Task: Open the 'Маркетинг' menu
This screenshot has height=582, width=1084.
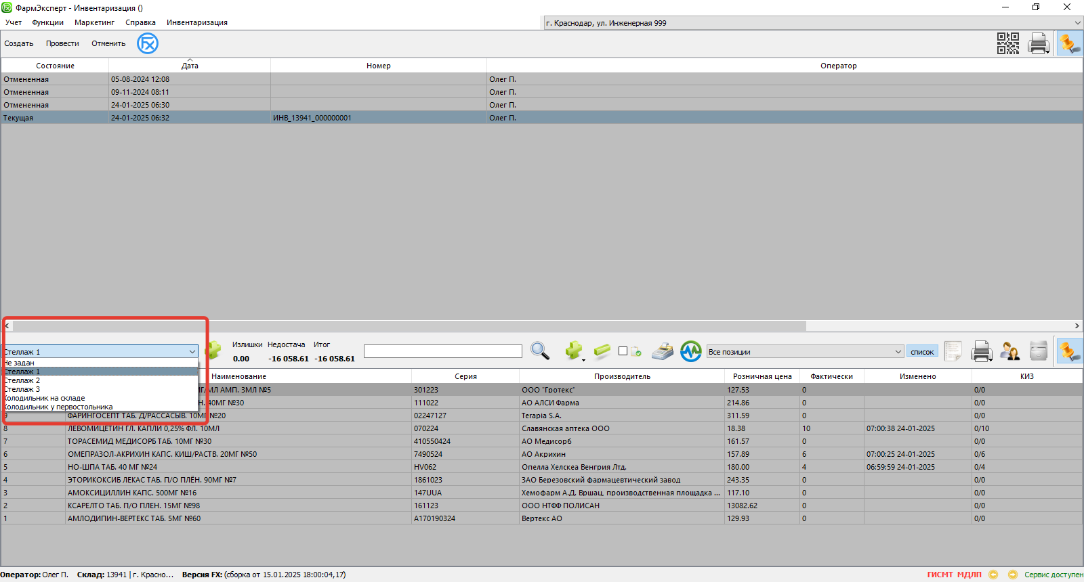Action: click(x=94, y=22)
